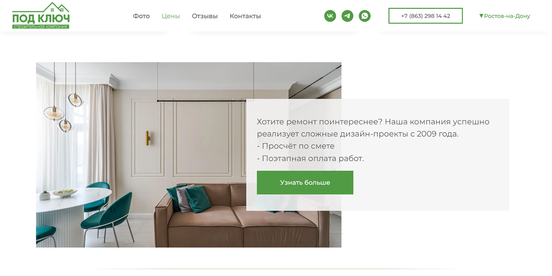552x276 pixels.
Task: Click the +7 (863) 298 14 42 phone button
Action: point(425,16)
